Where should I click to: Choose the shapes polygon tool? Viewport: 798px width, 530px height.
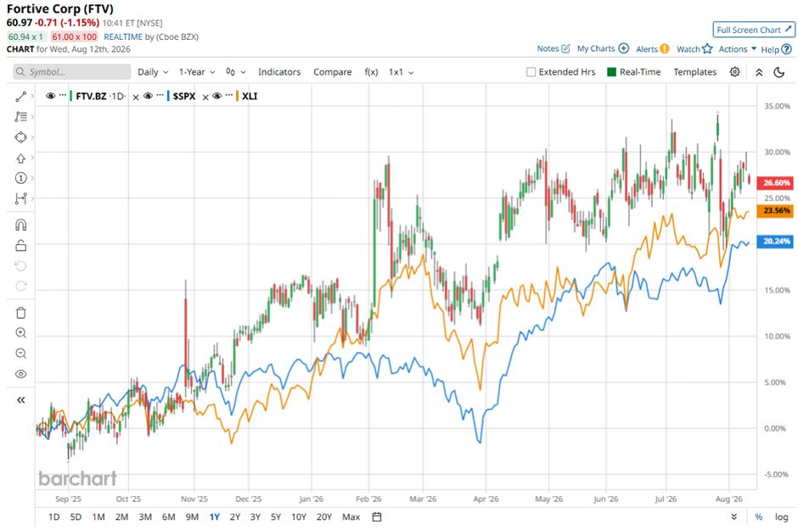(x=21, y=137)
